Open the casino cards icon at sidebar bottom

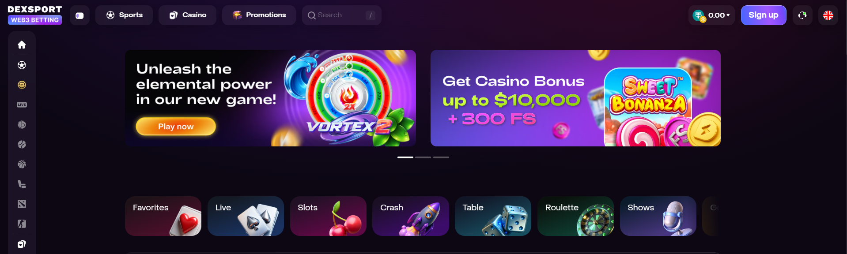22,244
